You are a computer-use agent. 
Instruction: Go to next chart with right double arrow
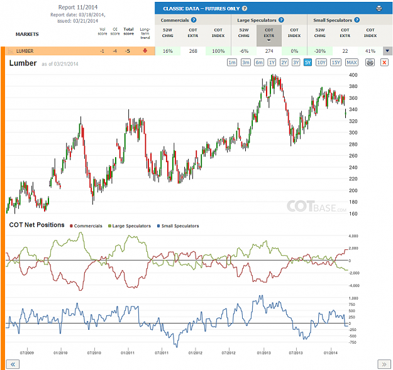(384, 364)
